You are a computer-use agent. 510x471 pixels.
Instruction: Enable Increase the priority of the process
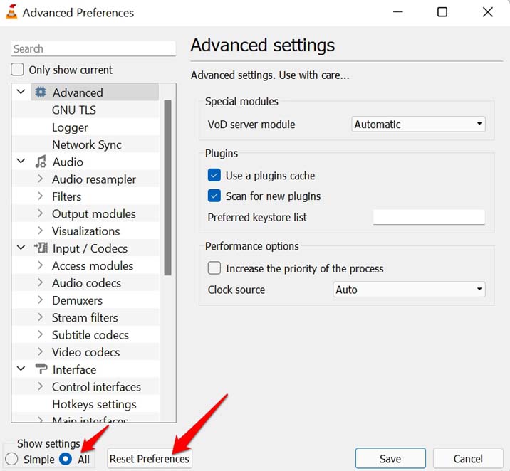[214, 268]
